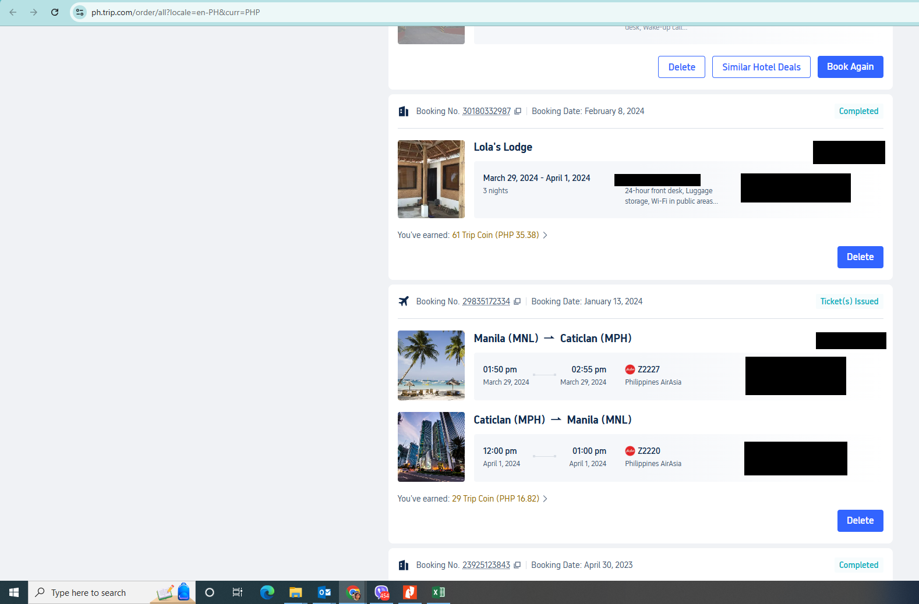
Task: Open Excel from the taskbar
Action: 439,592
